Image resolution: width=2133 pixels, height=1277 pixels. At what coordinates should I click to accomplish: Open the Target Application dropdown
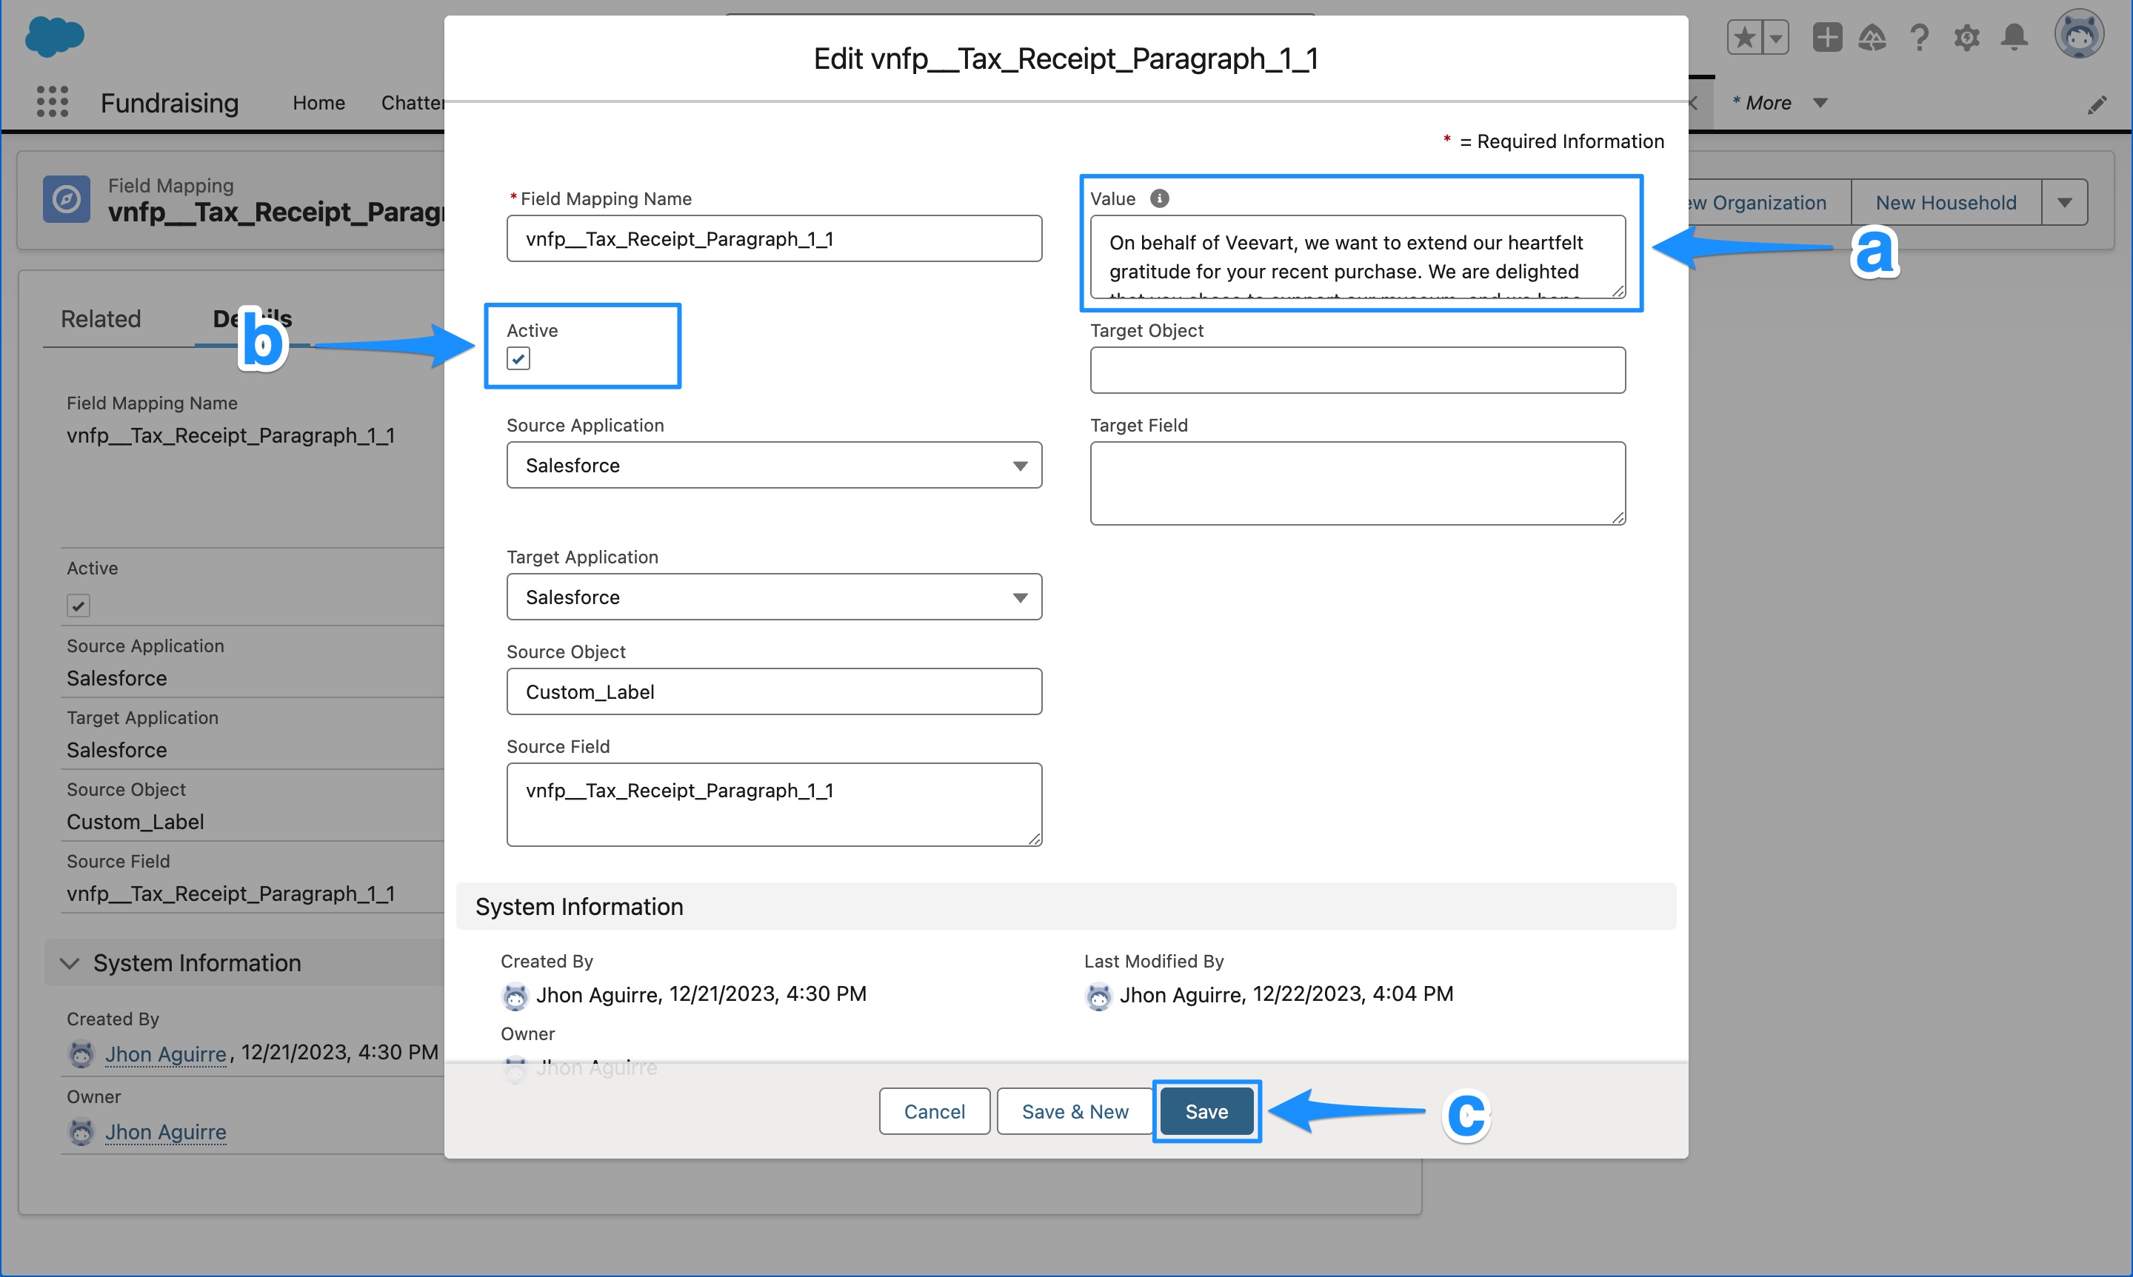click(x=1020, y=597)
